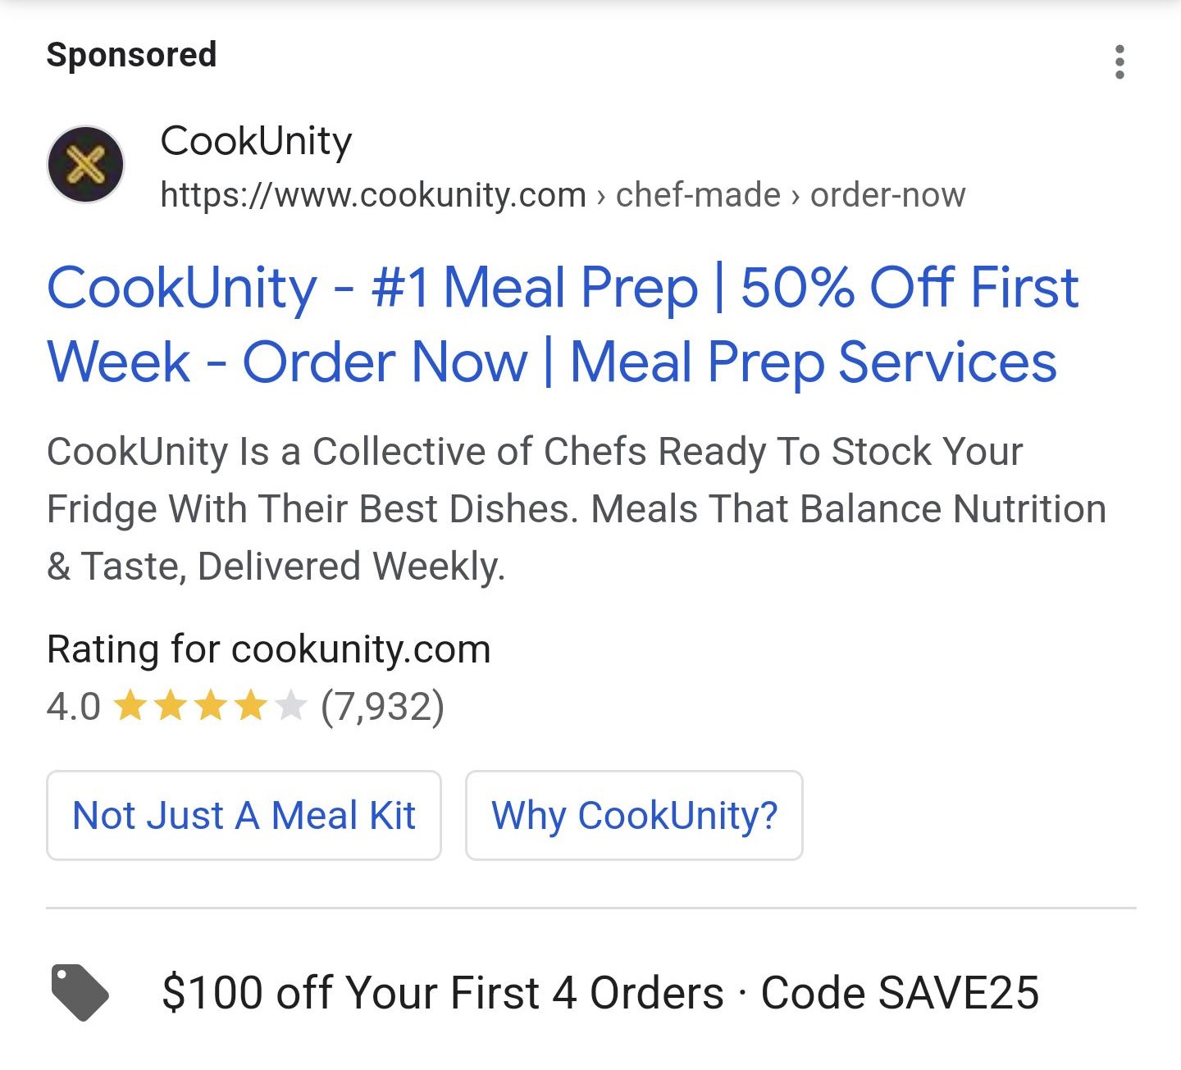Click the CookUnity logo avatar icon

click(85, 164)
